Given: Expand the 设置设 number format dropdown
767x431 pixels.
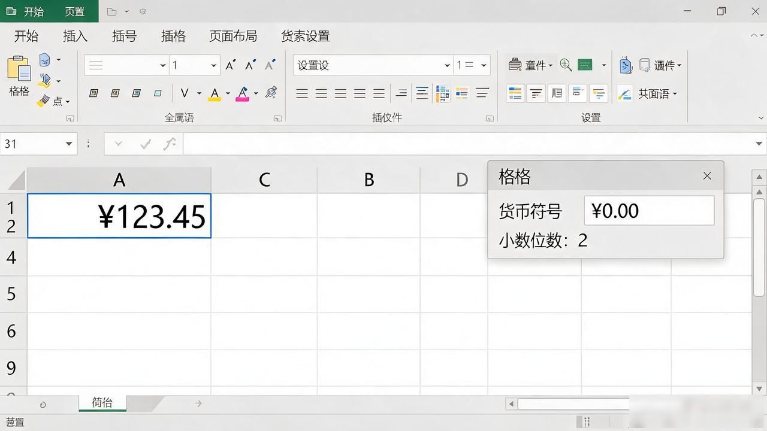Looking at the screenshot, I should click(447, 65).
